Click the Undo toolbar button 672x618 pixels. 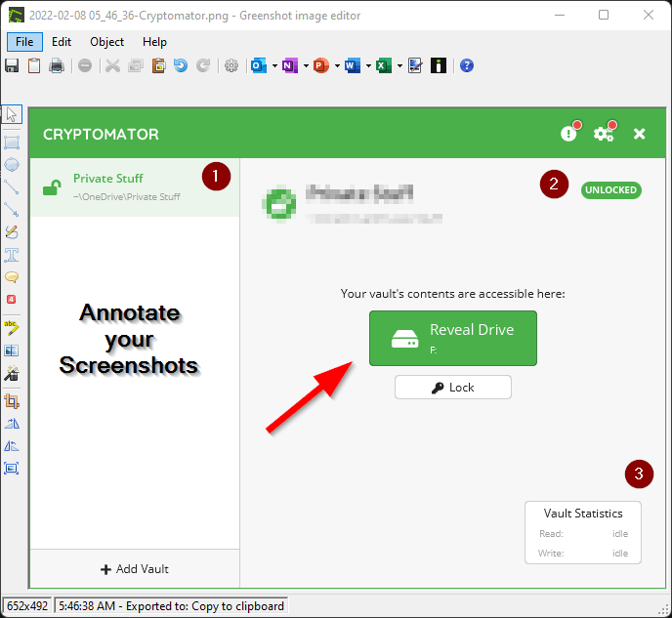[x=180, y=65]
